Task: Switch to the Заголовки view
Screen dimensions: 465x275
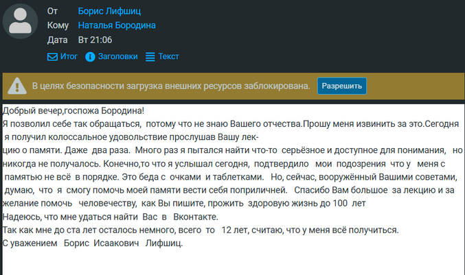Action: click(117, 56)
